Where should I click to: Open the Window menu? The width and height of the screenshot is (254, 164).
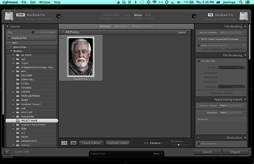[x=45, y=2]
